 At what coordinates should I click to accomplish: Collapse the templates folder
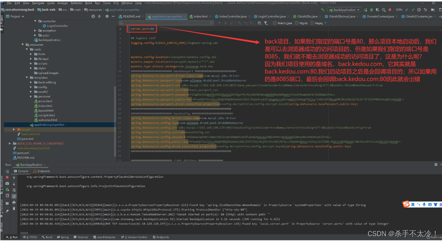[27, 78]
